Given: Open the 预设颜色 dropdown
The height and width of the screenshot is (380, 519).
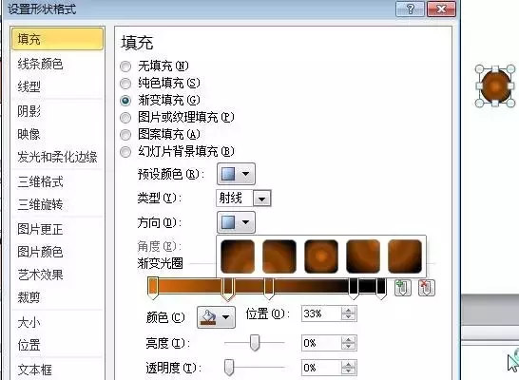Looking at the screenshot, I should (x=236, y=174).
